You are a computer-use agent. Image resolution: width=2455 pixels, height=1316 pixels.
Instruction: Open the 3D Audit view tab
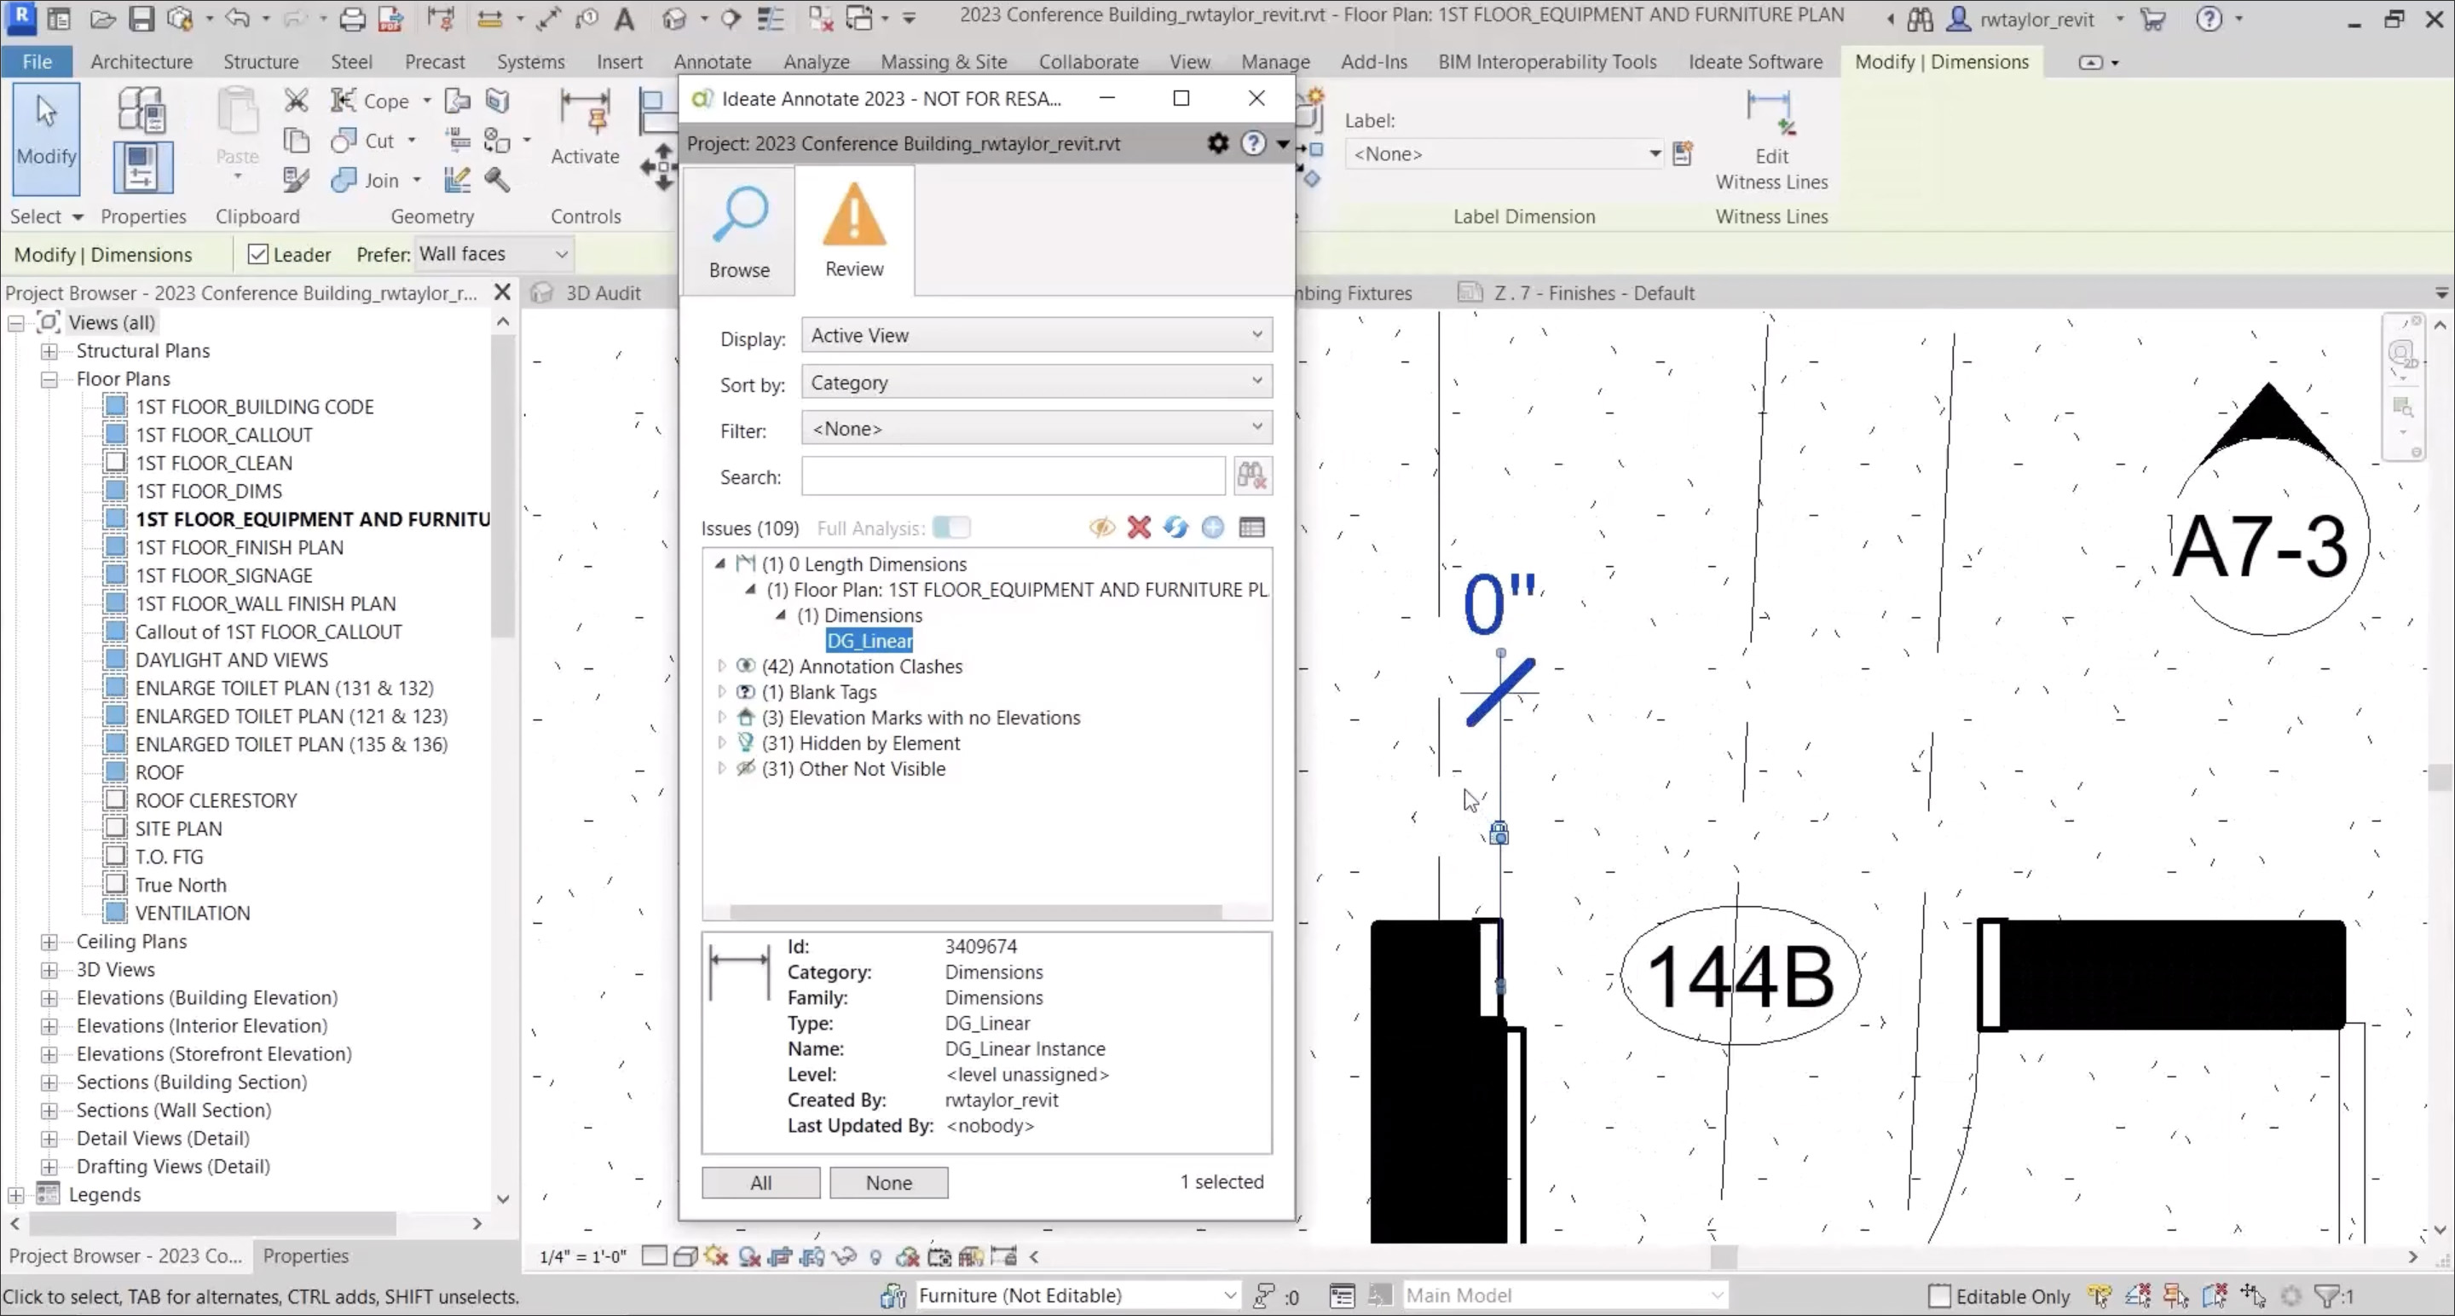[603, 293]
